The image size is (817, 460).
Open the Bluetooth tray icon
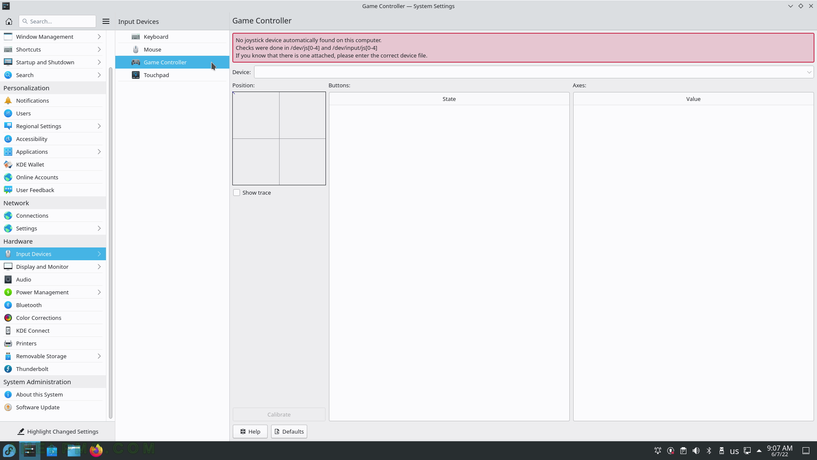pos(709,451)
